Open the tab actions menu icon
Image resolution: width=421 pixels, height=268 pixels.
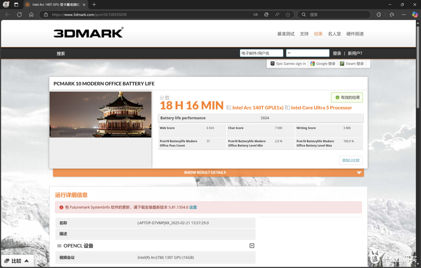tap(16, 5)
